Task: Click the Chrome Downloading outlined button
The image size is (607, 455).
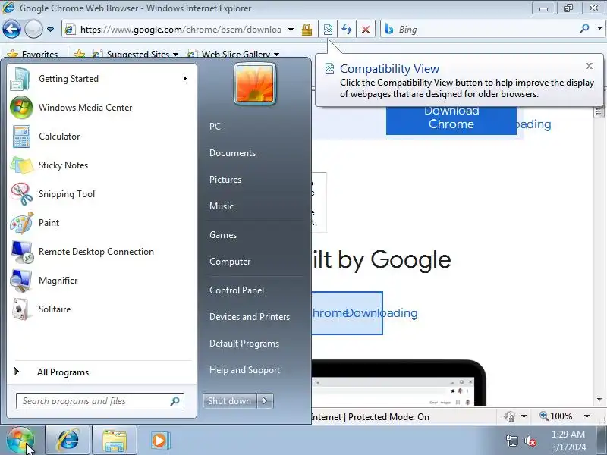Action: [348, 313]
